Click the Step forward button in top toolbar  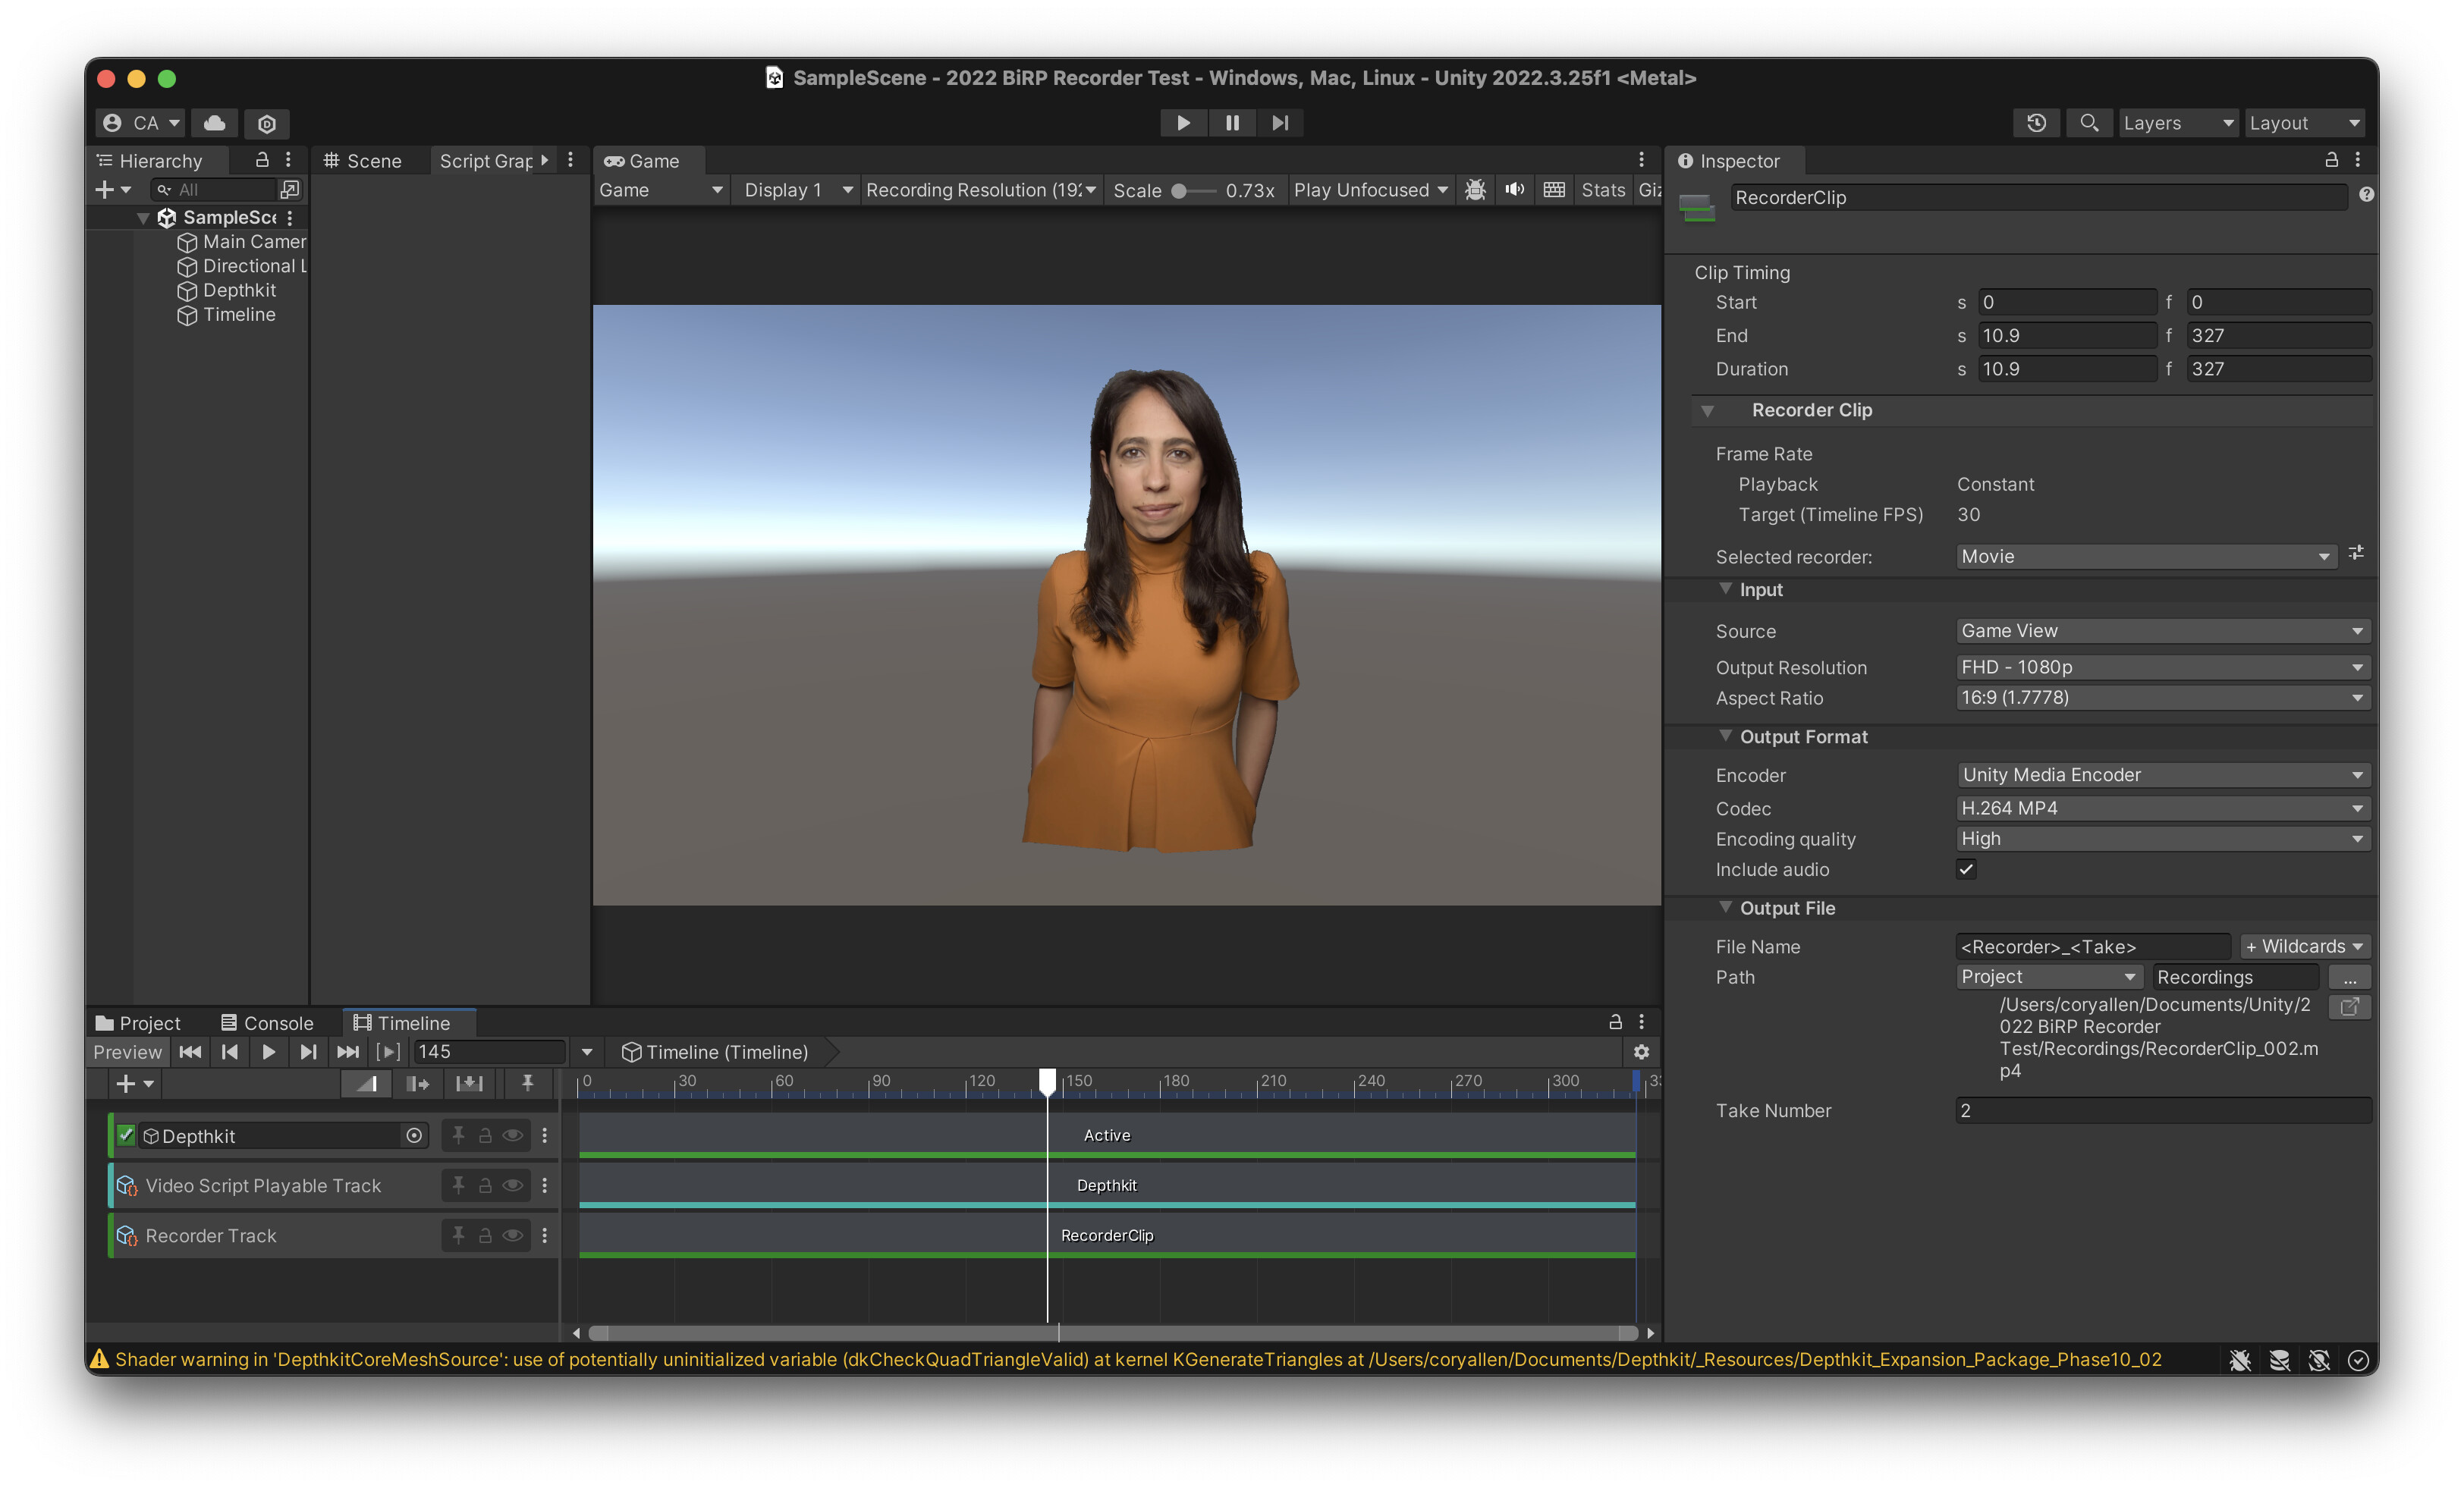pos(1280,123)
